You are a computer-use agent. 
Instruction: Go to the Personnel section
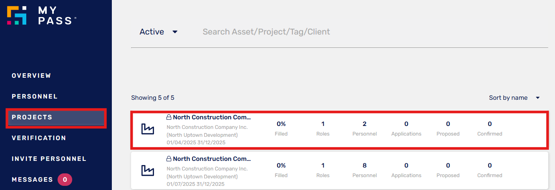click(35, 96)
